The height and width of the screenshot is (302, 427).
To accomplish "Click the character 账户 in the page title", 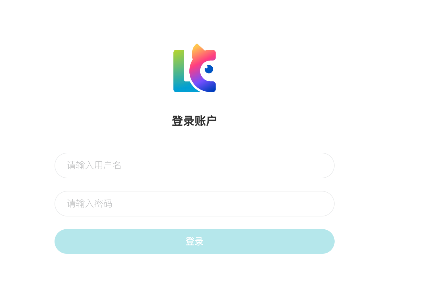I will [205, 121].
